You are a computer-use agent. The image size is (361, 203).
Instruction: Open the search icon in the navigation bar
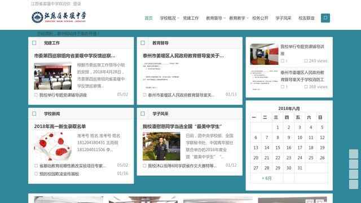[x=325, y=18]
